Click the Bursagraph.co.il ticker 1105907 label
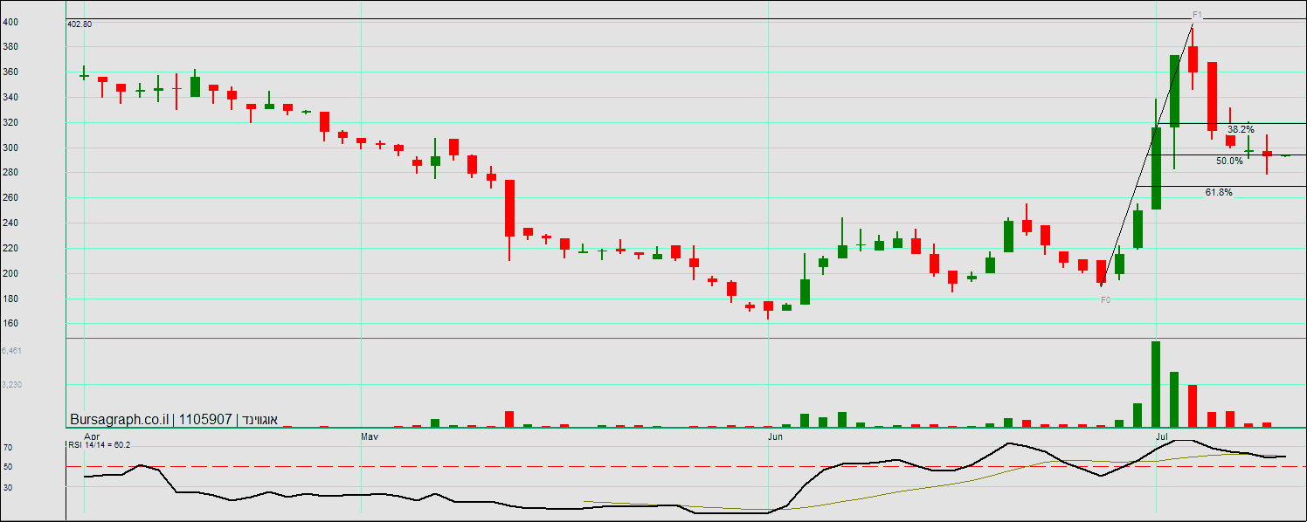This screenshot has width=1307, height=522. click(x=174, y=419)
